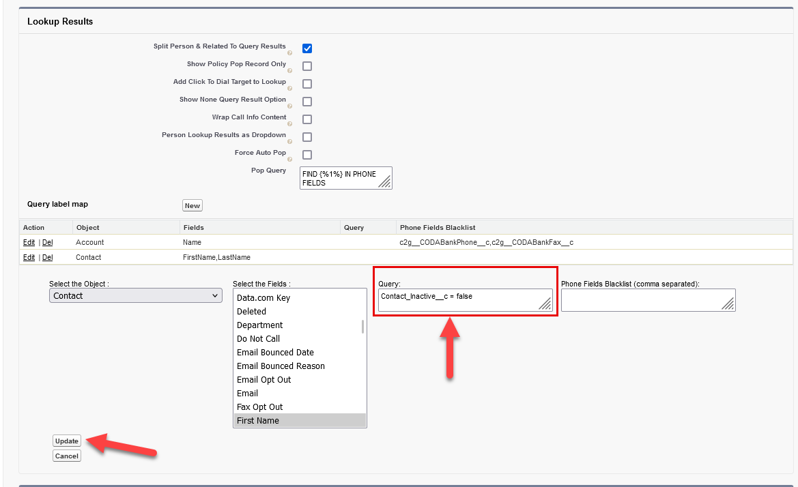Open help icon for Split Person & Related

point(289,53)
